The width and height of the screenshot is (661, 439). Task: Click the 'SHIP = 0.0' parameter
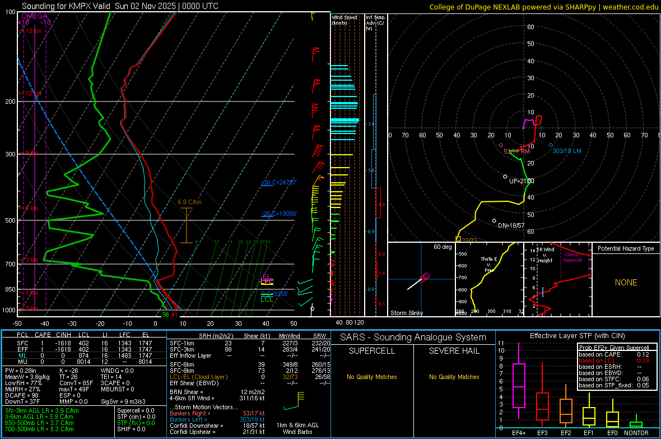[131, 429]
